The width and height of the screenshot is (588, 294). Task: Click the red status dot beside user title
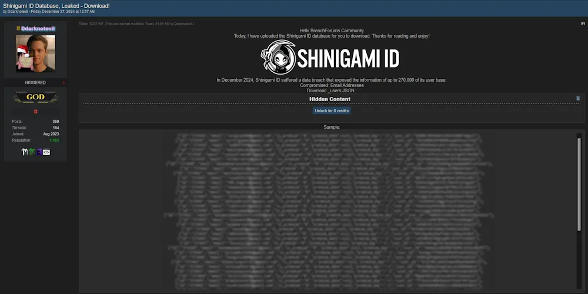pyautogui.click(x=64, y=82)
